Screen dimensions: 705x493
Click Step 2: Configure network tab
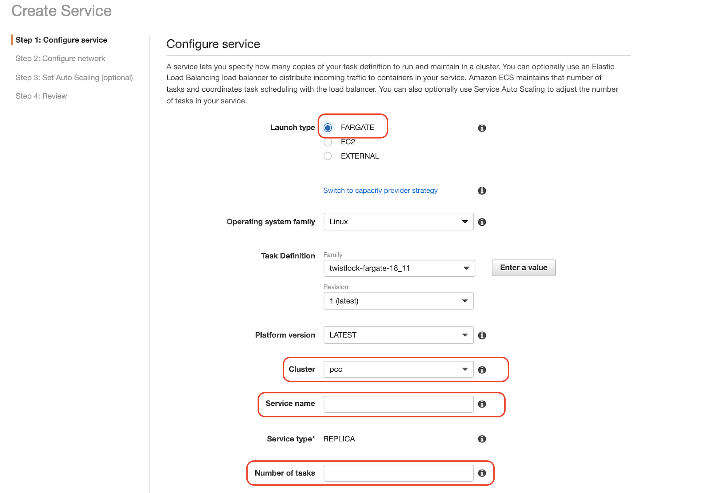coord(60,58)
